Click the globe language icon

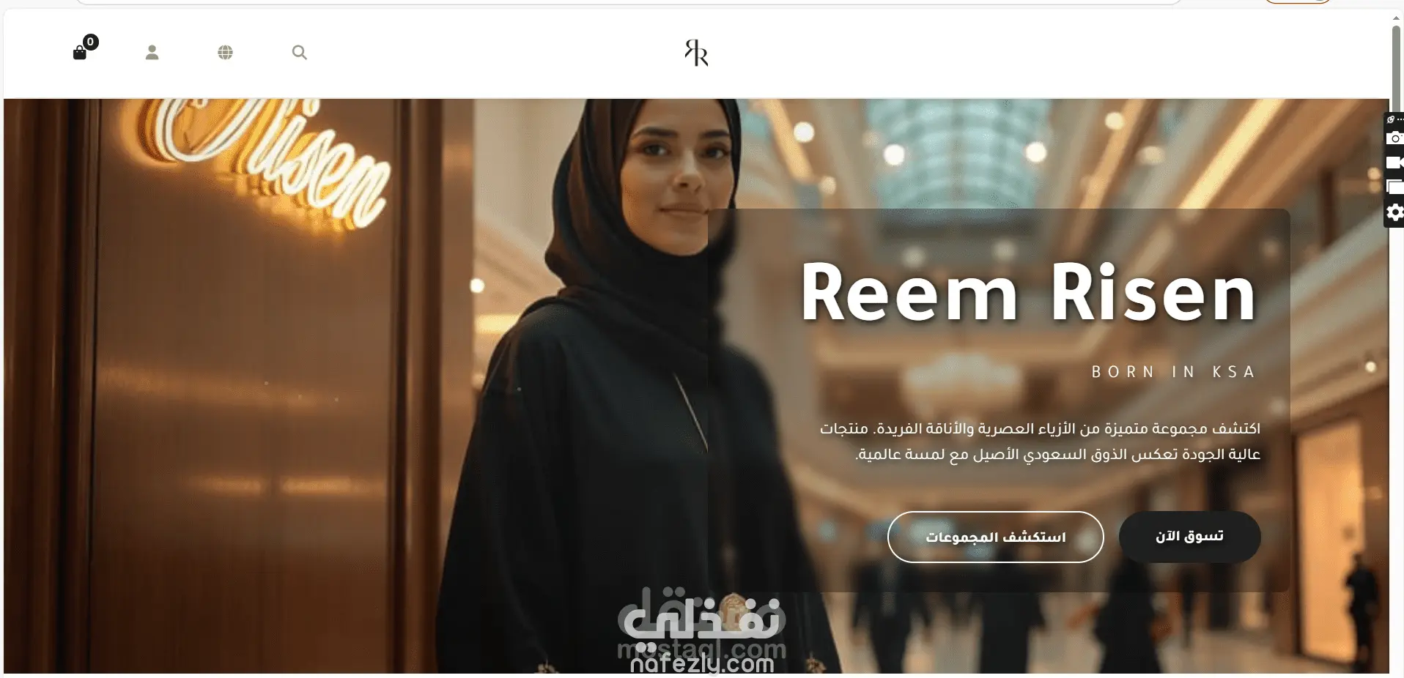(x=226, y=53)
